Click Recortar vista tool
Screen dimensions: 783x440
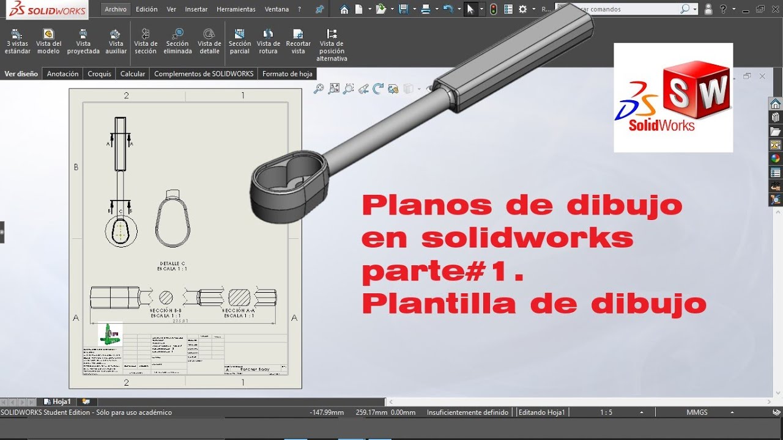tap(298, 42)
